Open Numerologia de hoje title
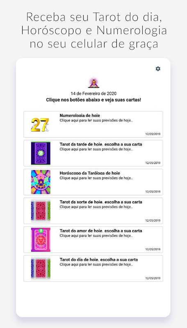The height and width of the screenshot is (328, 187). tap(80, 116)
